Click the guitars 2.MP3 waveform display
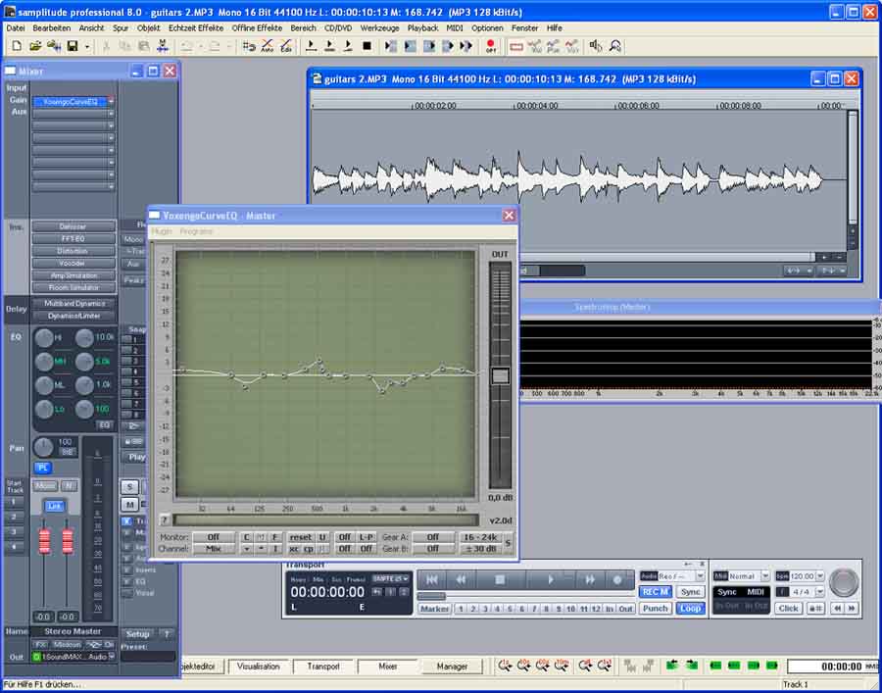882x693 pixels. pyautogui.click(x=579, y=180)
